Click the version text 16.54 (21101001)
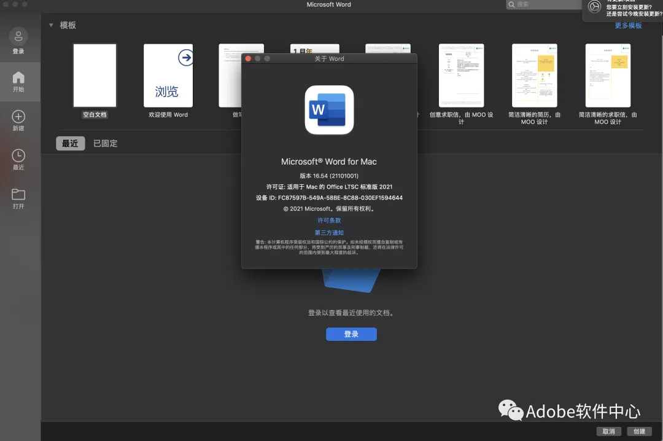Image resolution: width=663 pixels, height=441 pixels. (x=329, y=176)
